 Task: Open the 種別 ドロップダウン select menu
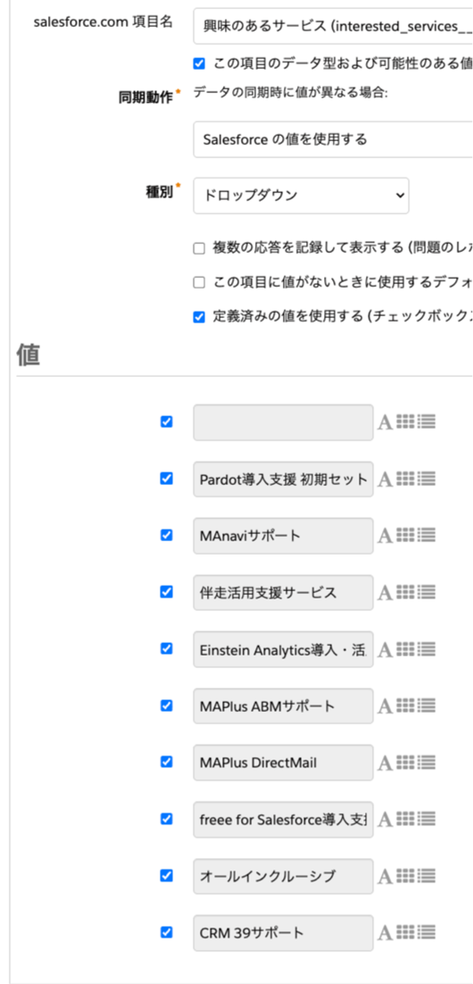(301, 196)
